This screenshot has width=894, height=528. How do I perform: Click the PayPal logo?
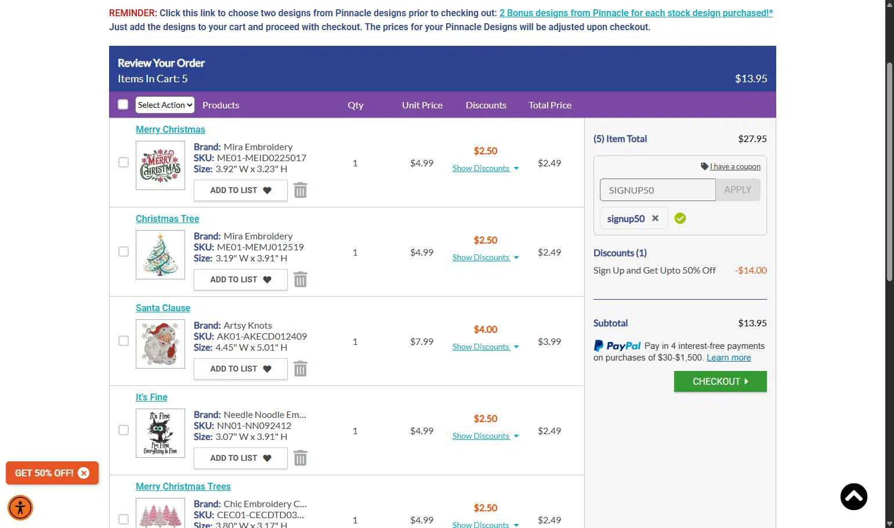coord(617,346)
